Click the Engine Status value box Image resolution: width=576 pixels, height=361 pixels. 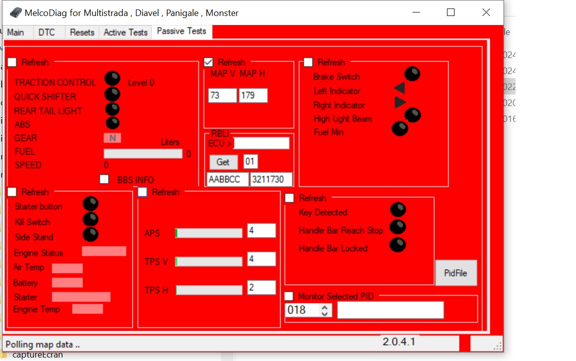point(104,251)
